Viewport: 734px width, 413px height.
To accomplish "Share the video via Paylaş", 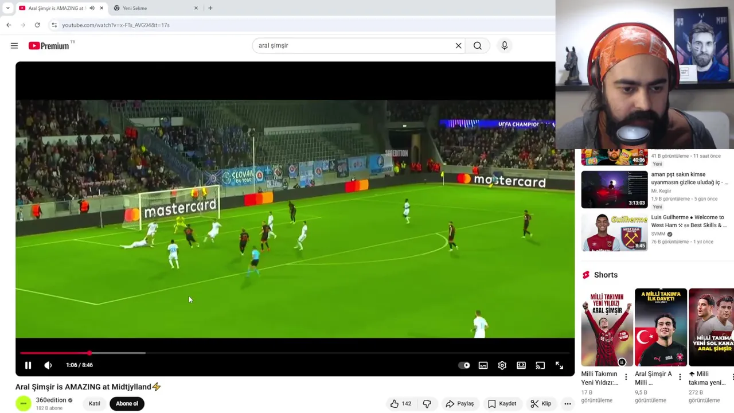I will tap(460, 404).
